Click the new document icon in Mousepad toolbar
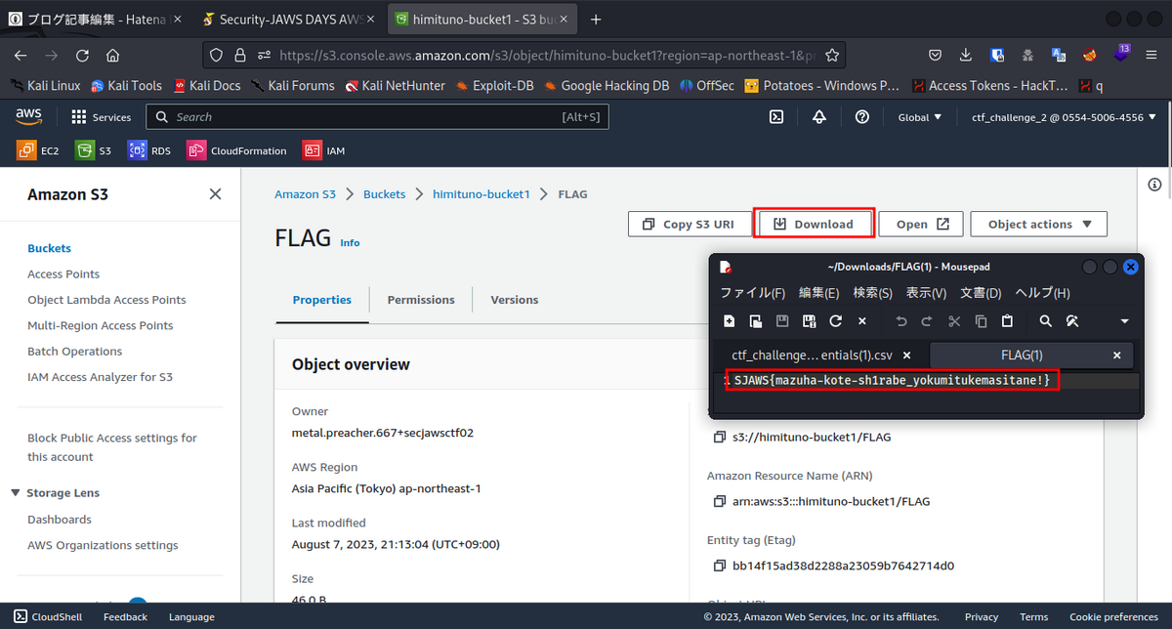 pyautogui.click(x=729, y=320)
